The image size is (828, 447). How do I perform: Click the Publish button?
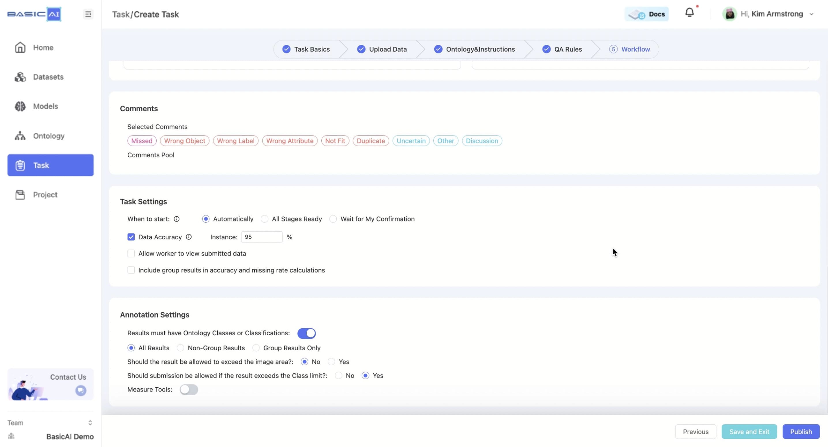click(801, 431)
